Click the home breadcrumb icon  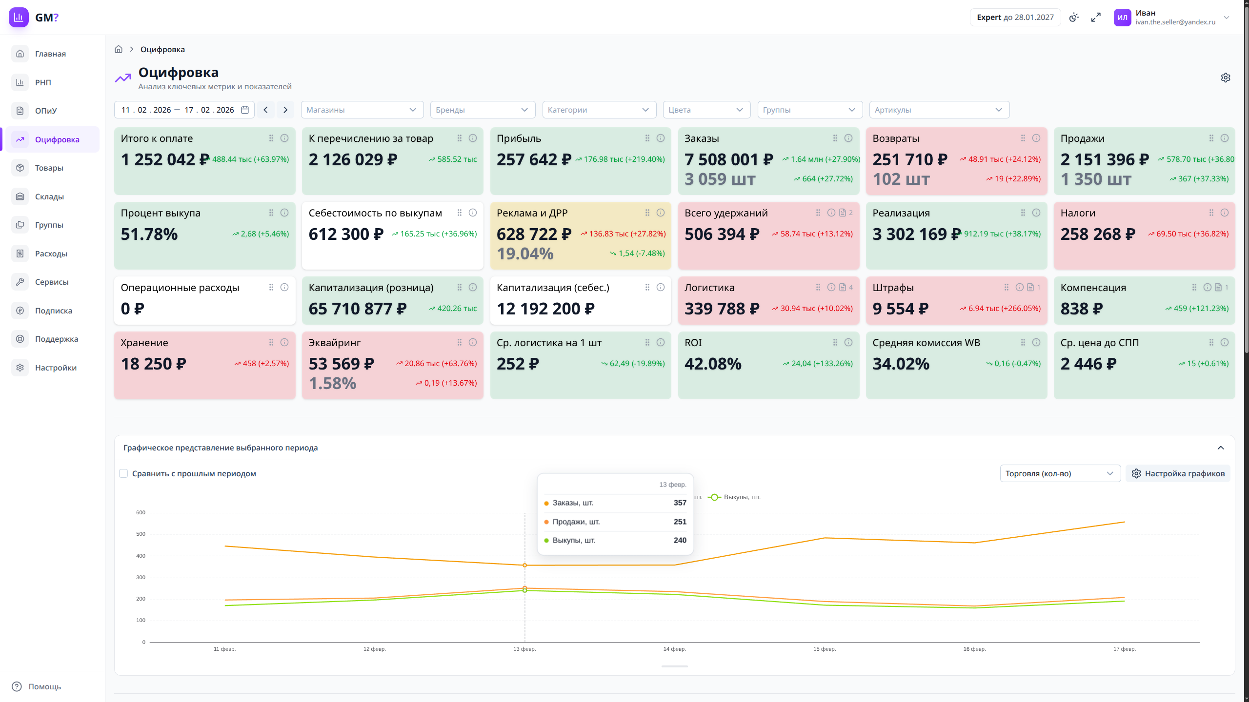click(119, 49)
